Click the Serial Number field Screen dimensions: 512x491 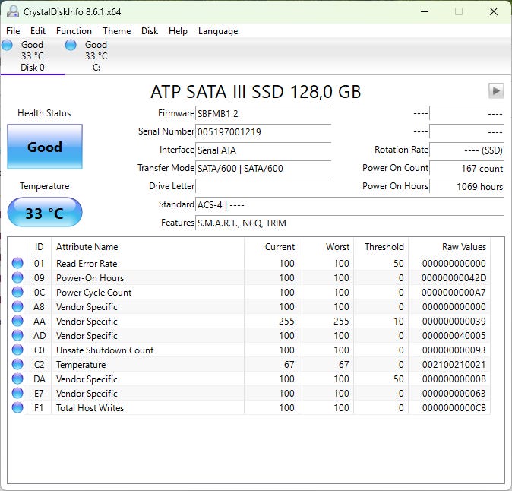click(x=263, y=131)
